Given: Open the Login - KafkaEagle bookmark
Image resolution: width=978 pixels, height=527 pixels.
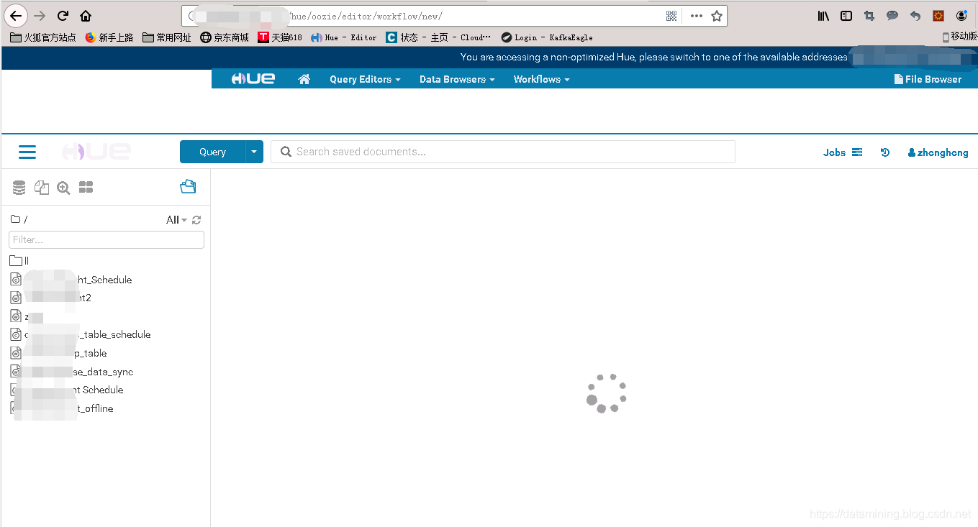Looking at the screenshot, I should 547,37.
